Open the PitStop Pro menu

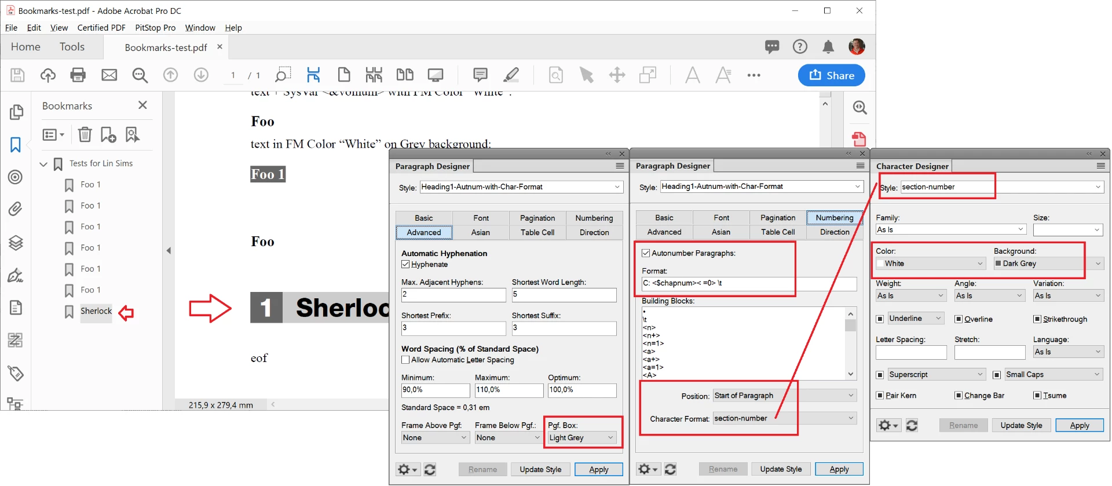point(155,28)
